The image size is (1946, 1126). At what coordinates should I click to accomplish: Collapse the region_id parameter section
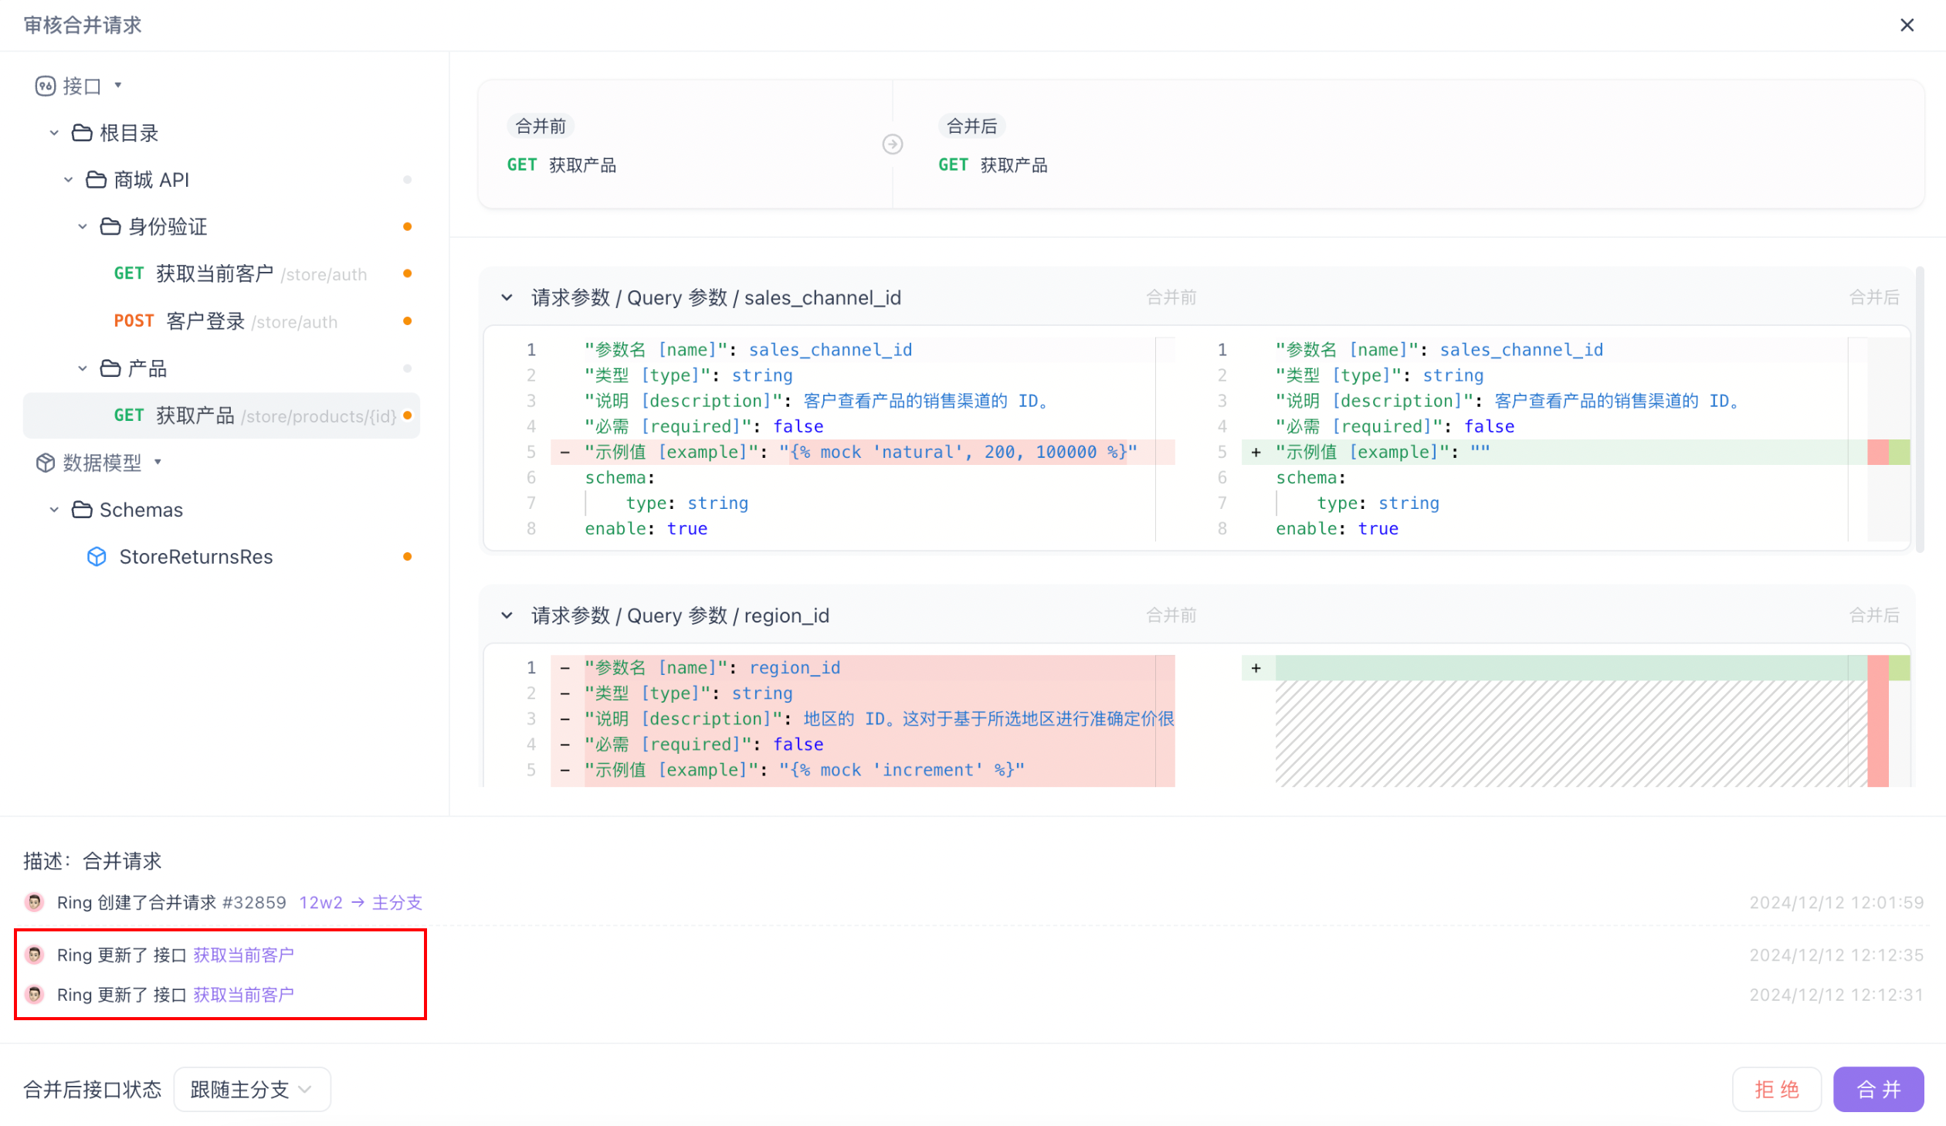(x=507, y=616)
